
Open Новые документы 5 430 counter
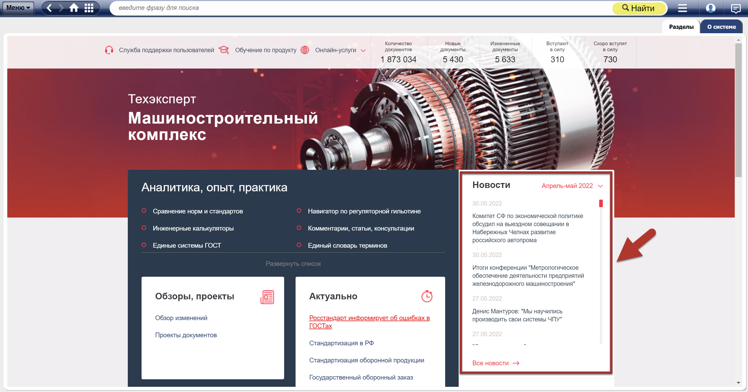[453, 52]
